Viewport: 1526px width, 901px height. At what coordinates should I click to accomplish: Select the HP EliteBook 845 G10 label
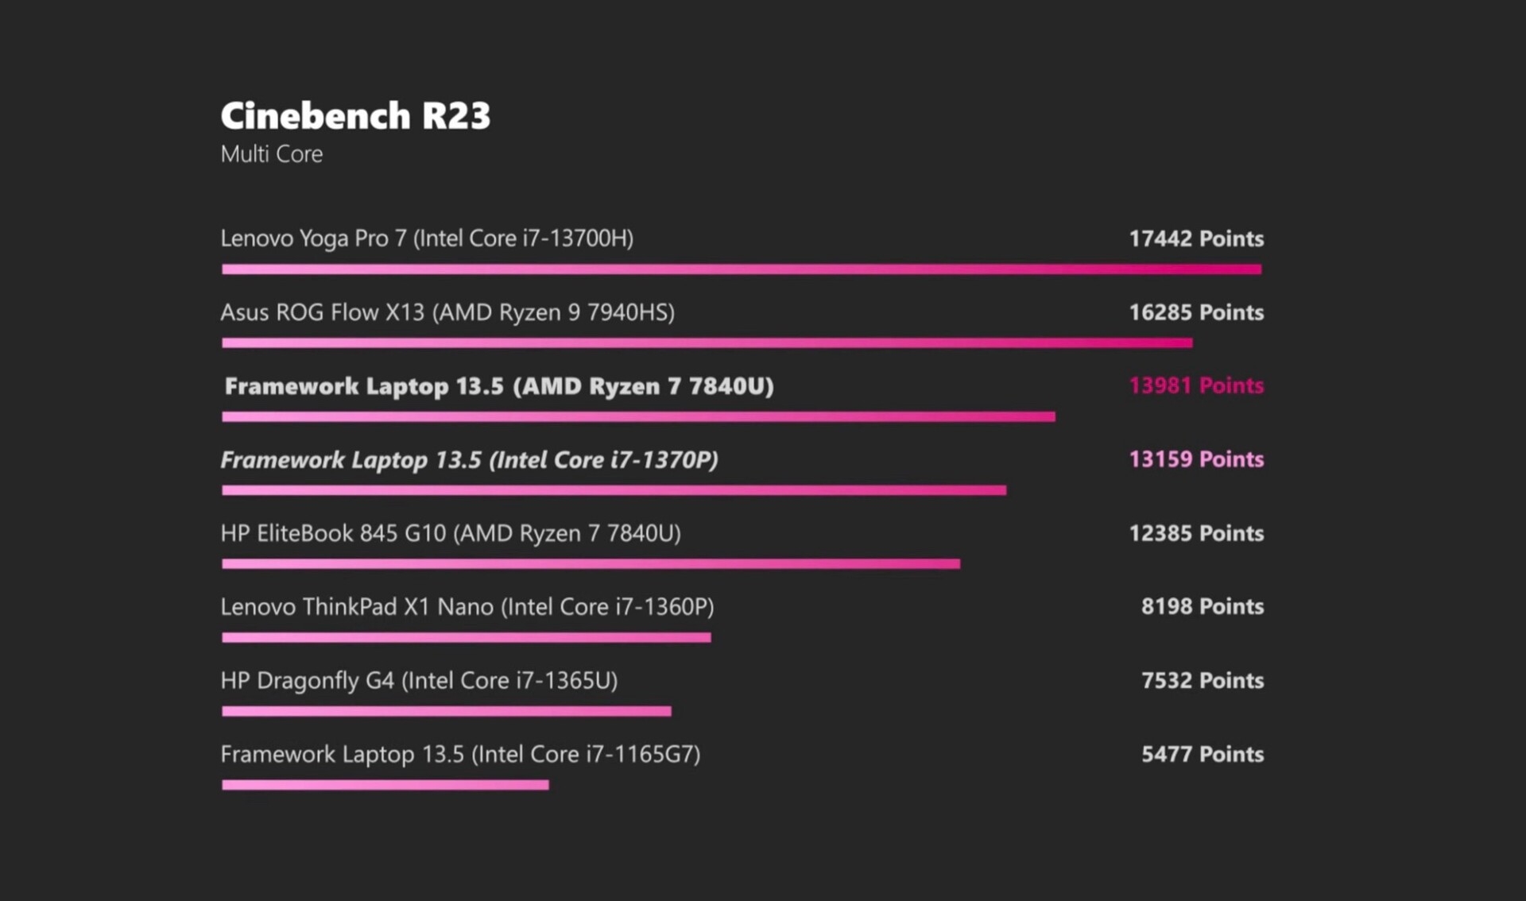(451, 533)
